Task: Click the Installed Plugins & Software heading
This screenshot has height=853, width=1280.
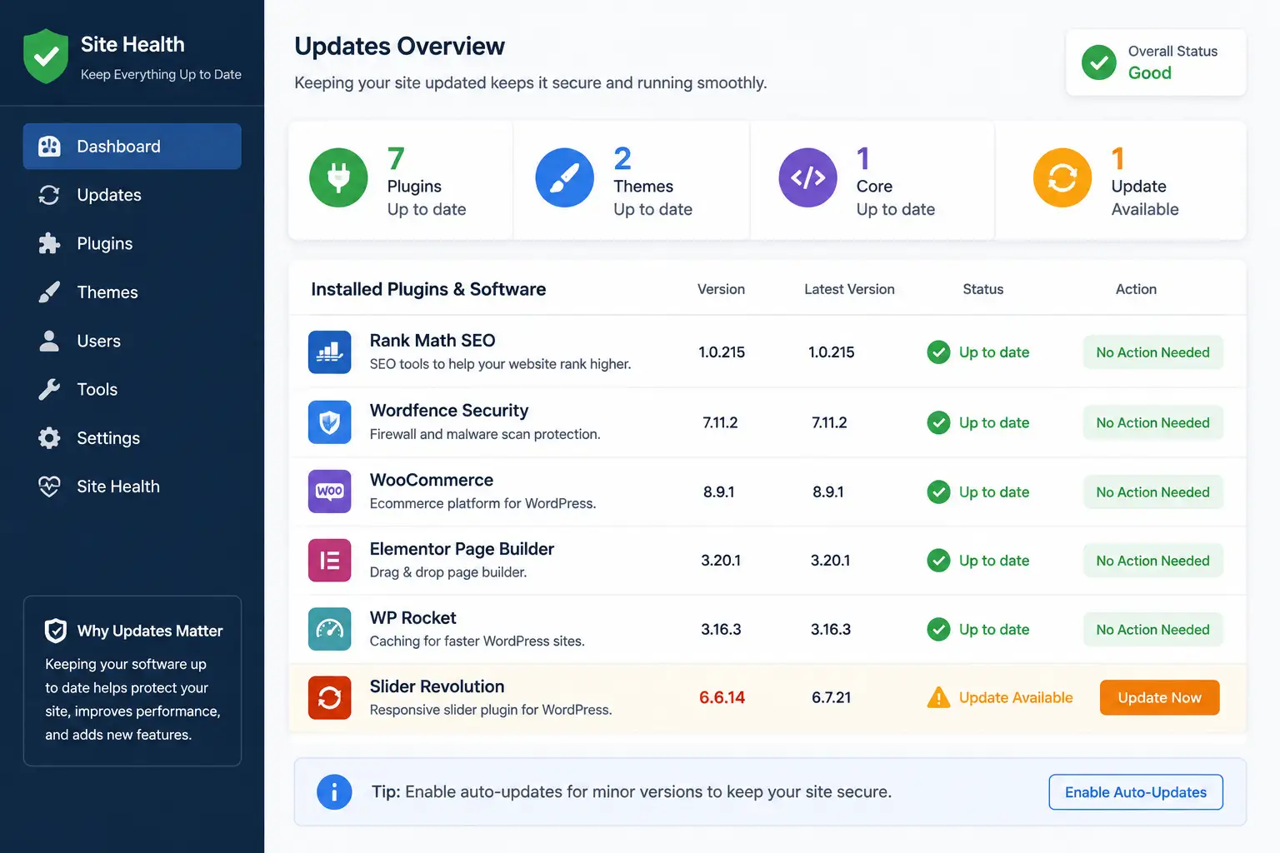Action: point(428,289)
